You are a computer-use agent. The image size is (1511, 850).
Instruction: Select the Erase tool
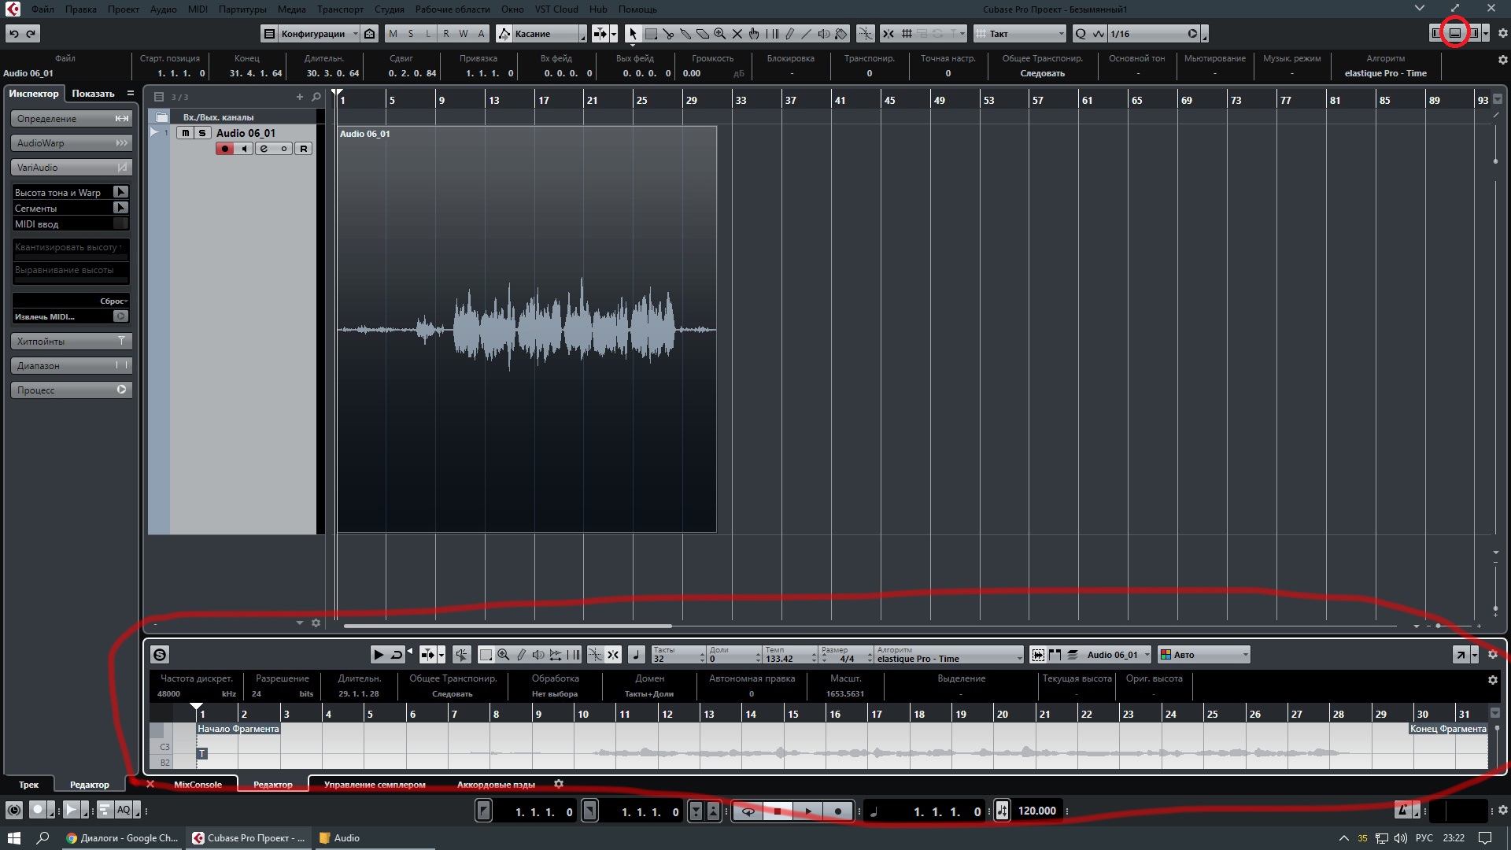click(703, 34)
